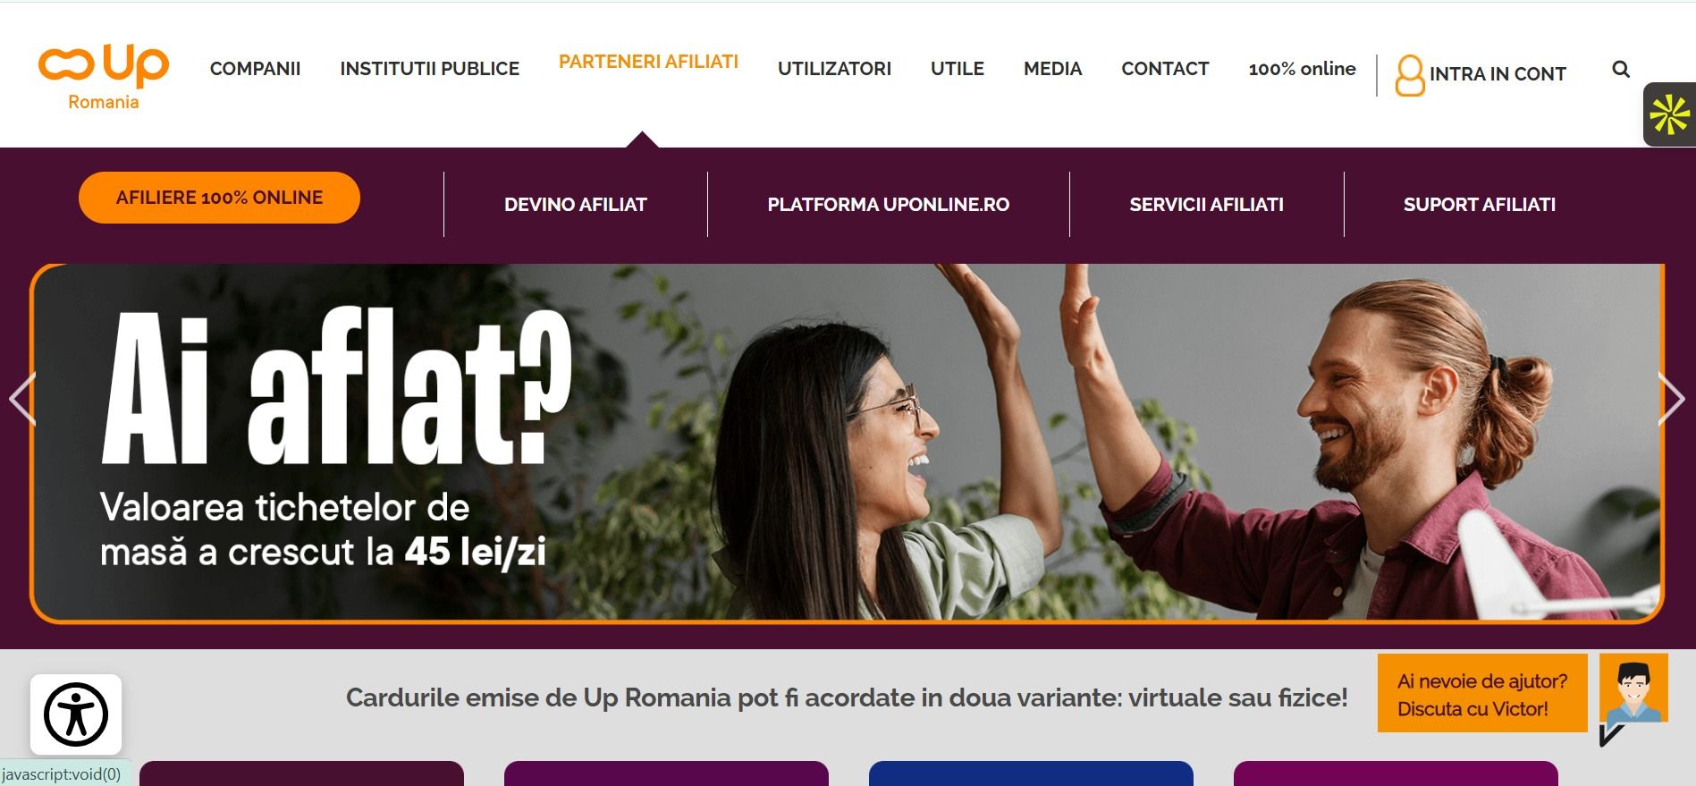This screenshot has height=786, width=1696.
Task: Open INSTITUTII PUBLICE menu
Action: pos(429,69)
